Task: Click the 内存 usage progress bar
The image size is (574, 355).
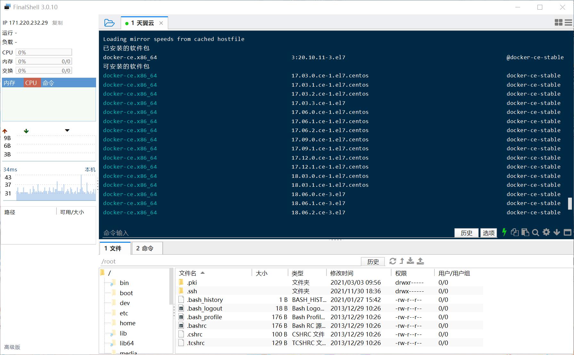Action: coord(44,61)
